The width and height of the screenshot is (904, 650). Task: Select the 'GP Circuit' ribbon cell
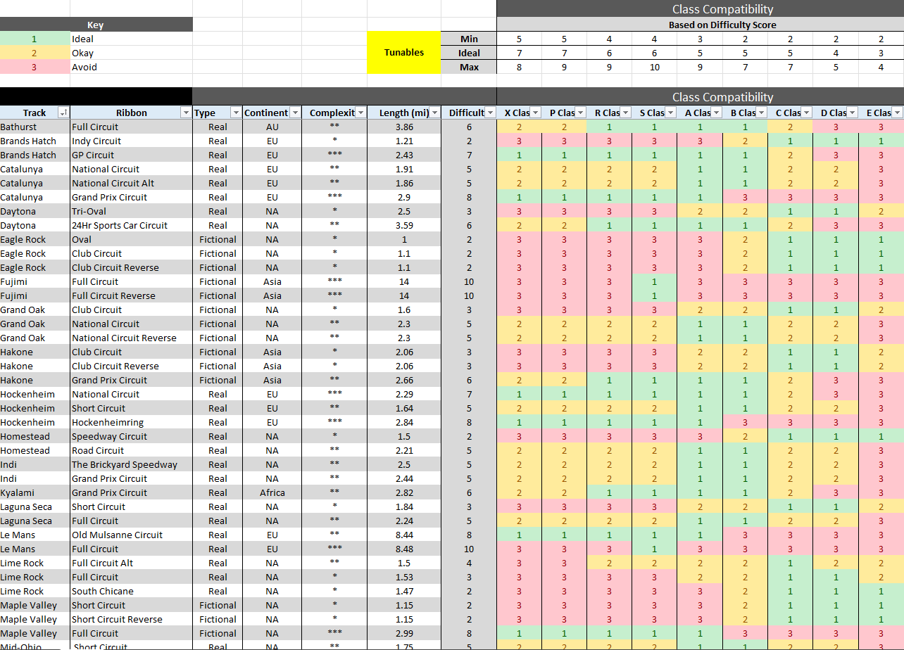point(131,155)
